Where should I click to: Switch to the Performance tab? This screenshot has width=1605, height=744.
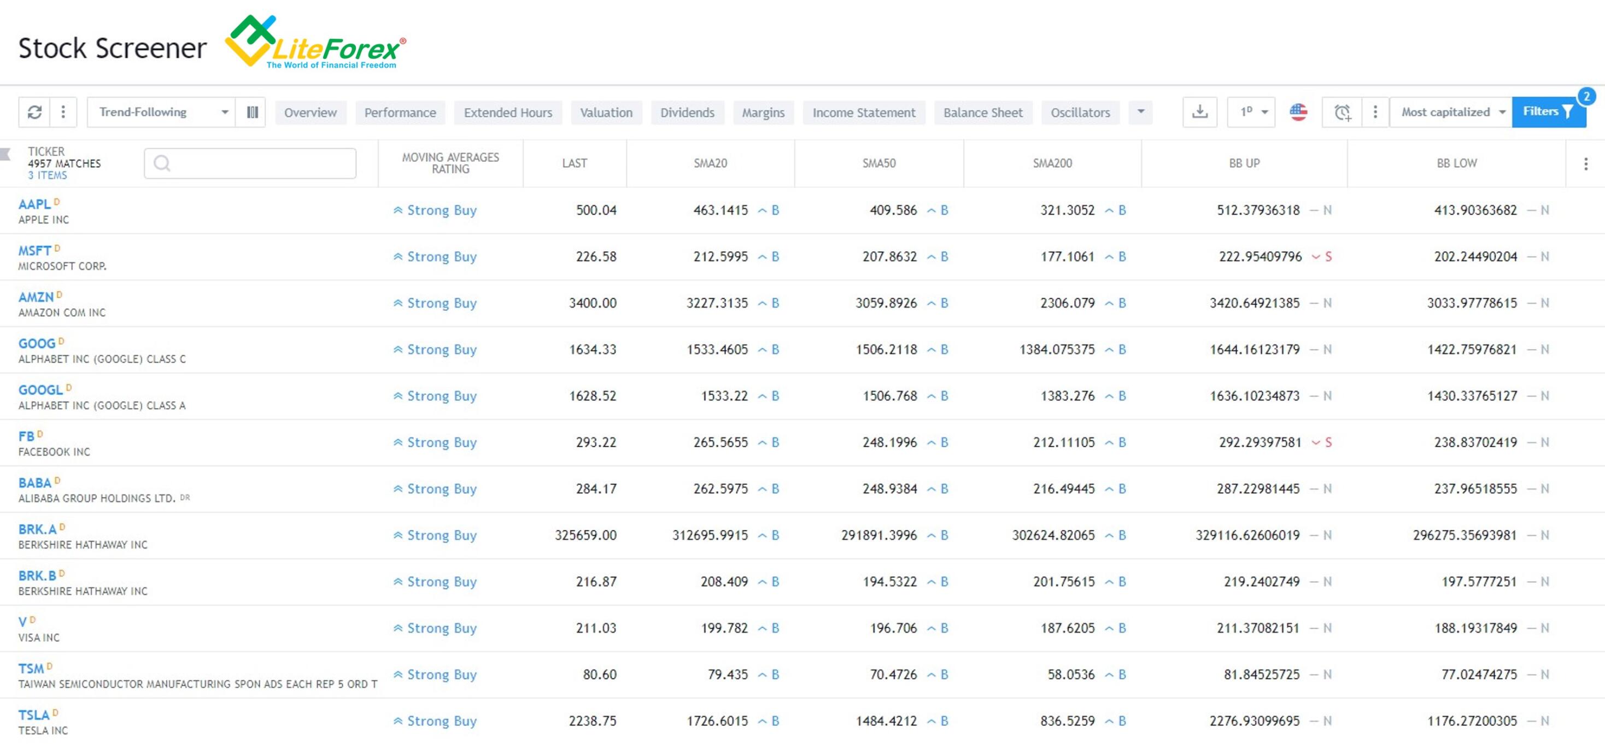point(400,113)
